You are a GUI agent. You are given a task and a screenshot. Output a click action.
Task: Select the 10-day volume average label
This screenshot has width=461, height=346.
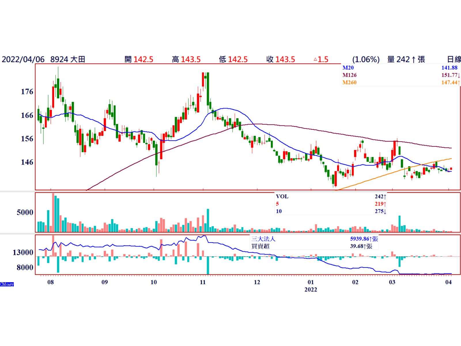279,211
